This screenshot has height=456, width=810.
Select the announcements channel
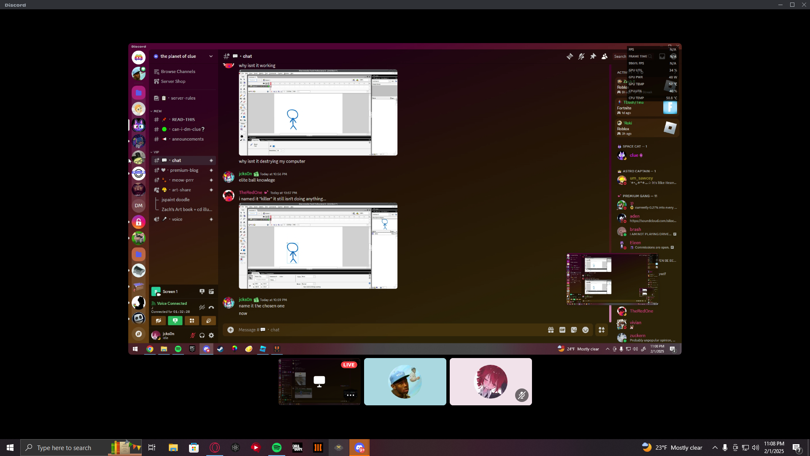(187, 139)
